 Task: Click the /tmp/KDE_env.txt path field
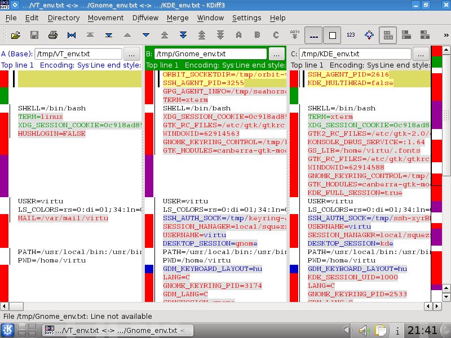click(x=355, y=54)
